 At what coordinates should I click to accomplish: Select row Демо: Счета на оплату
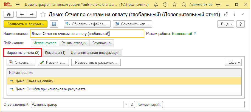pos(124,81)
